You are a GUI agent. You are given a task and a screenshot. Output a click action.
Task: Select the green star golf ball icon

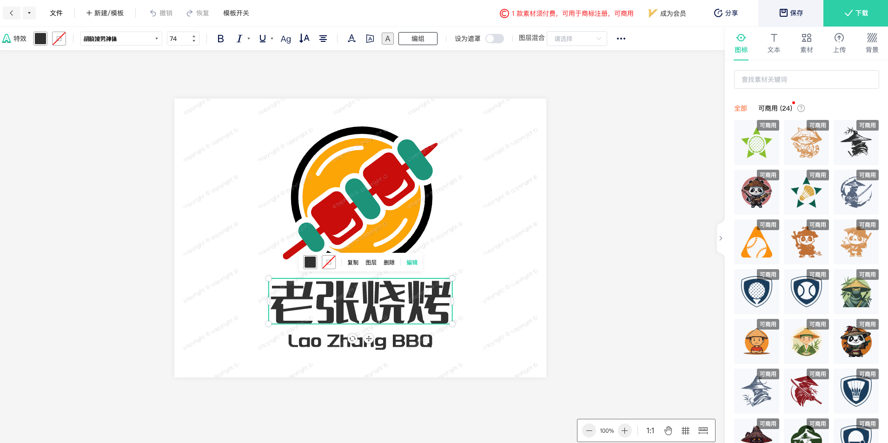756,142
